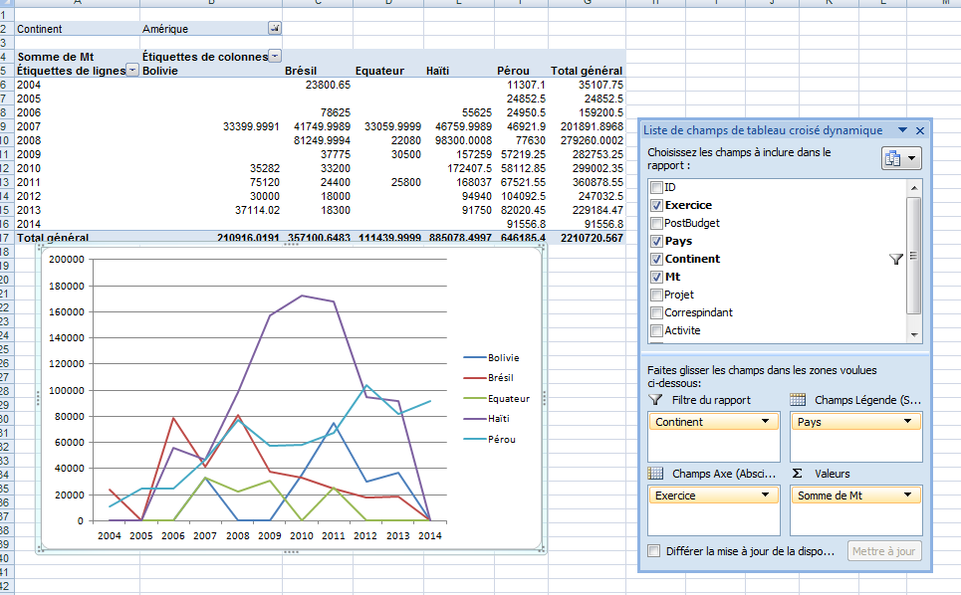This screenshot has height=595, width=961.
Task: Click the Champs Axe grid icon
Action: (x=655, y=474)
